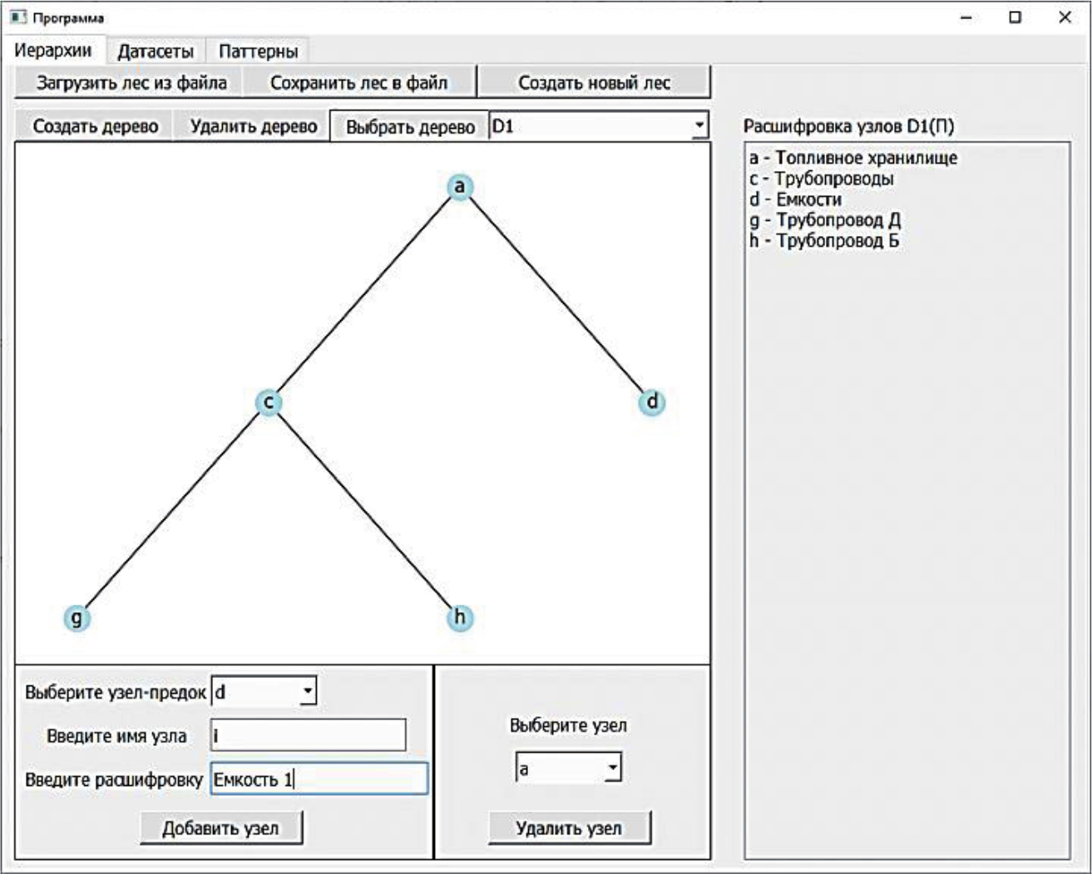Click node d in the tree graph
This screenshot has height=874, width=1092.
652,402
